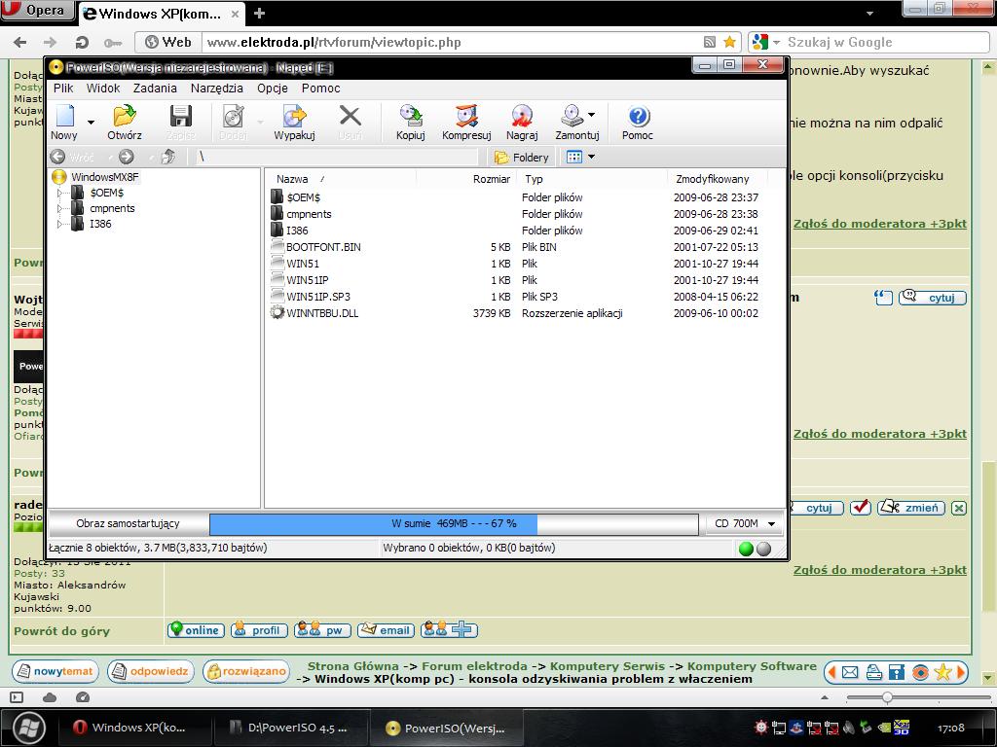
Task: Toggle the Foldery pane in PowerISO
Action: point(522,157)
